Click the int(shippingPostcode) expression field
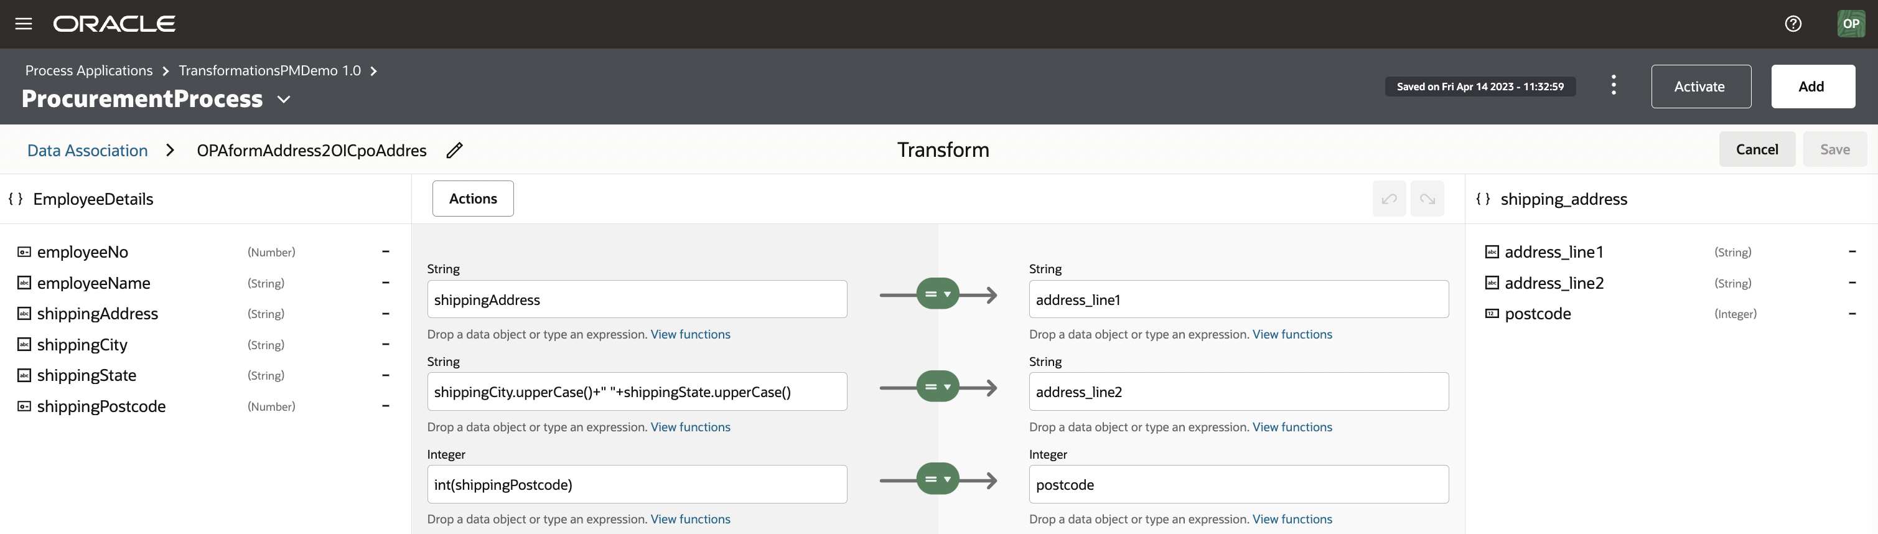The height and width of the screenshot is (534, 1878). pos(637,484)
